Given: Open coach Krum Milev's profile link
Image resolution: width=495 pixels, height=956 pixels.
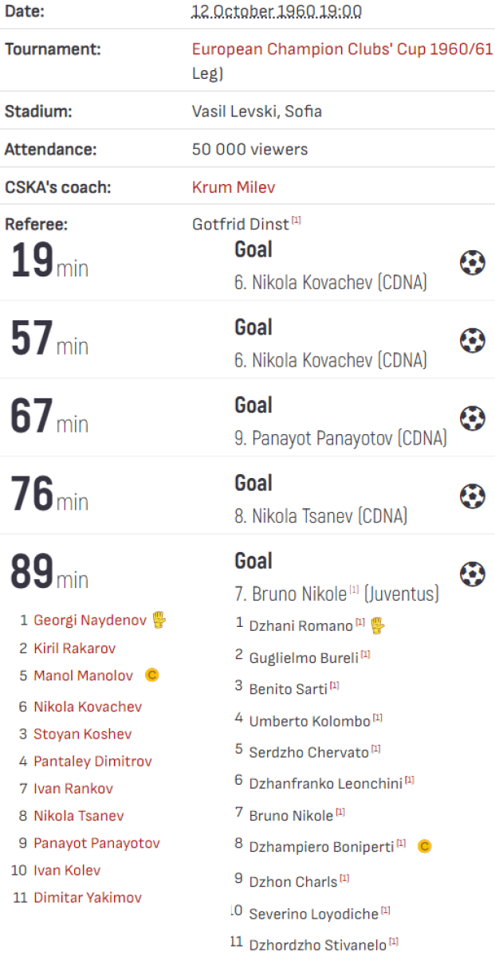Looking at the screenshot, I should tap(234, 188).
